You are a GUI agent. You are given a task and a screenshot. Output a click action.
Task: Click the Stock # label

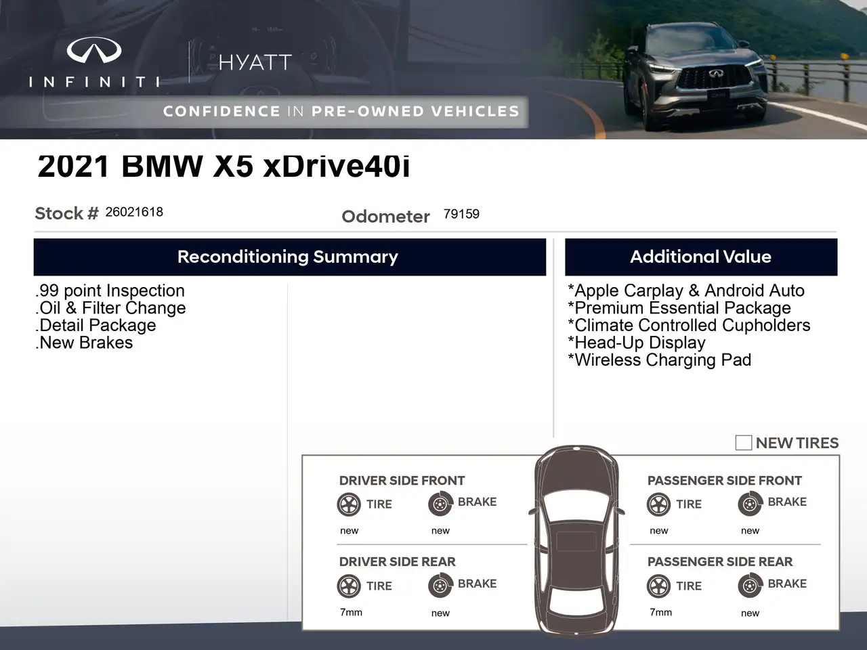66,213
